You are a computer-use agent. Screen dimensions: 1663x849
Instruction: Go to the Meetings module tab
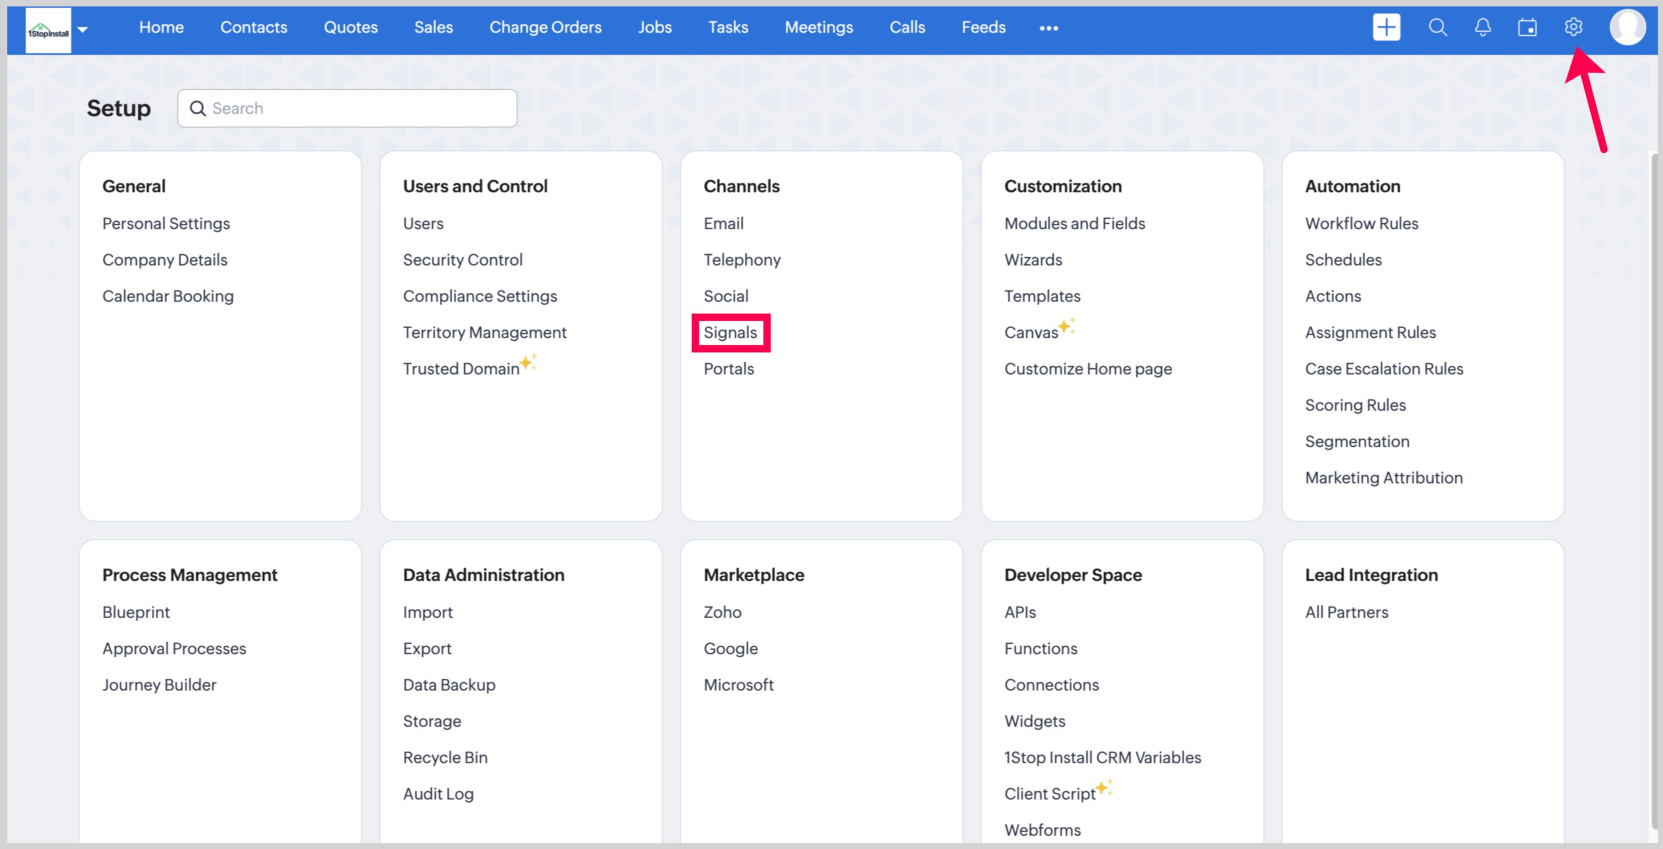click(x=818, y=27)
